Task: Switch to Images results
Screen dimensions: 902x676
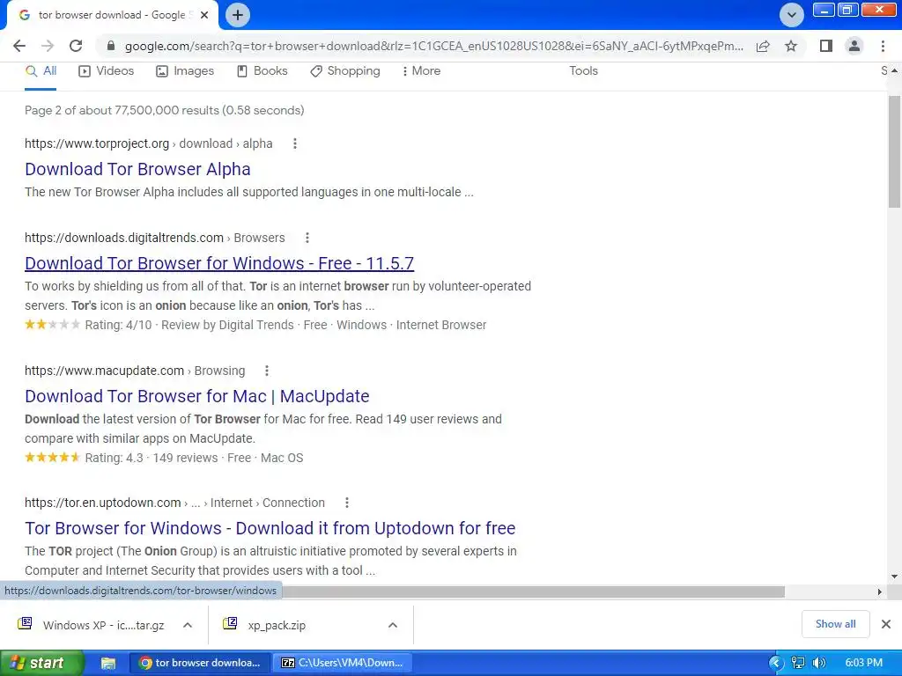Action: point(185,71)
